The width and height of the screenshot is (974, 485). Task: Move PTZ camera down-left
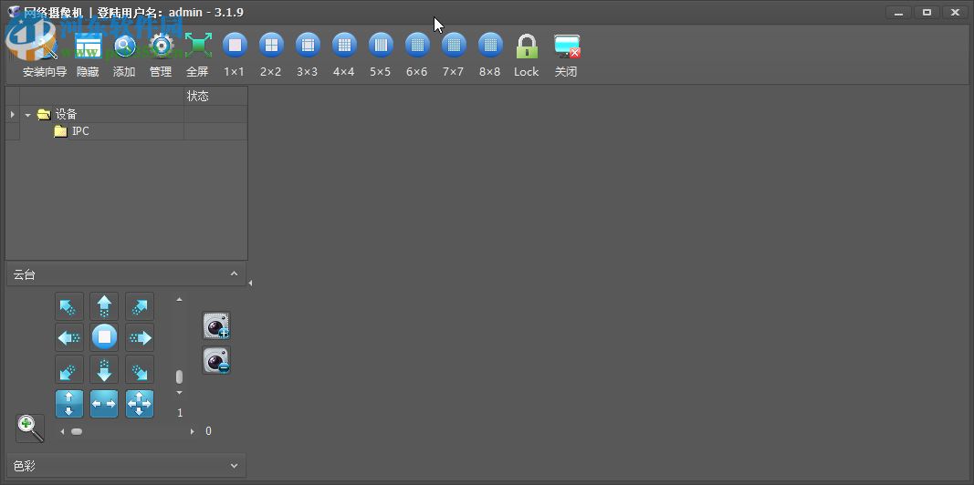pyautogui.click(x=69, y=370)
